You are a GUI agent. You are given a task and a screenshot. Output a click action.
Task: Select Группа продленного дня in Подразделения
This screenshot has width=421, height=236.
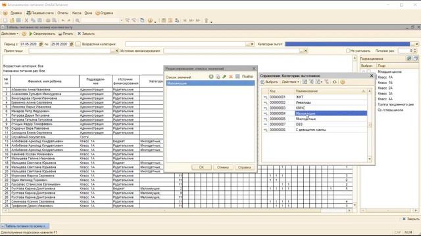click(x=395, y=105)
